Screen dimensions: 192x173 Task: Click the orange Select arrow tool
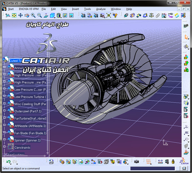tap(186, 37)
